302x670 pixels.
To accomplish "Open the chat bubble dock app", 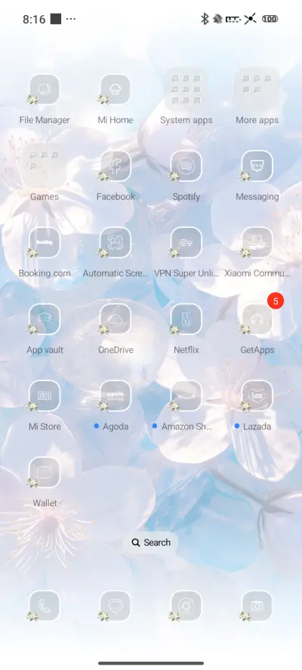I will click(x=115, y=606).
